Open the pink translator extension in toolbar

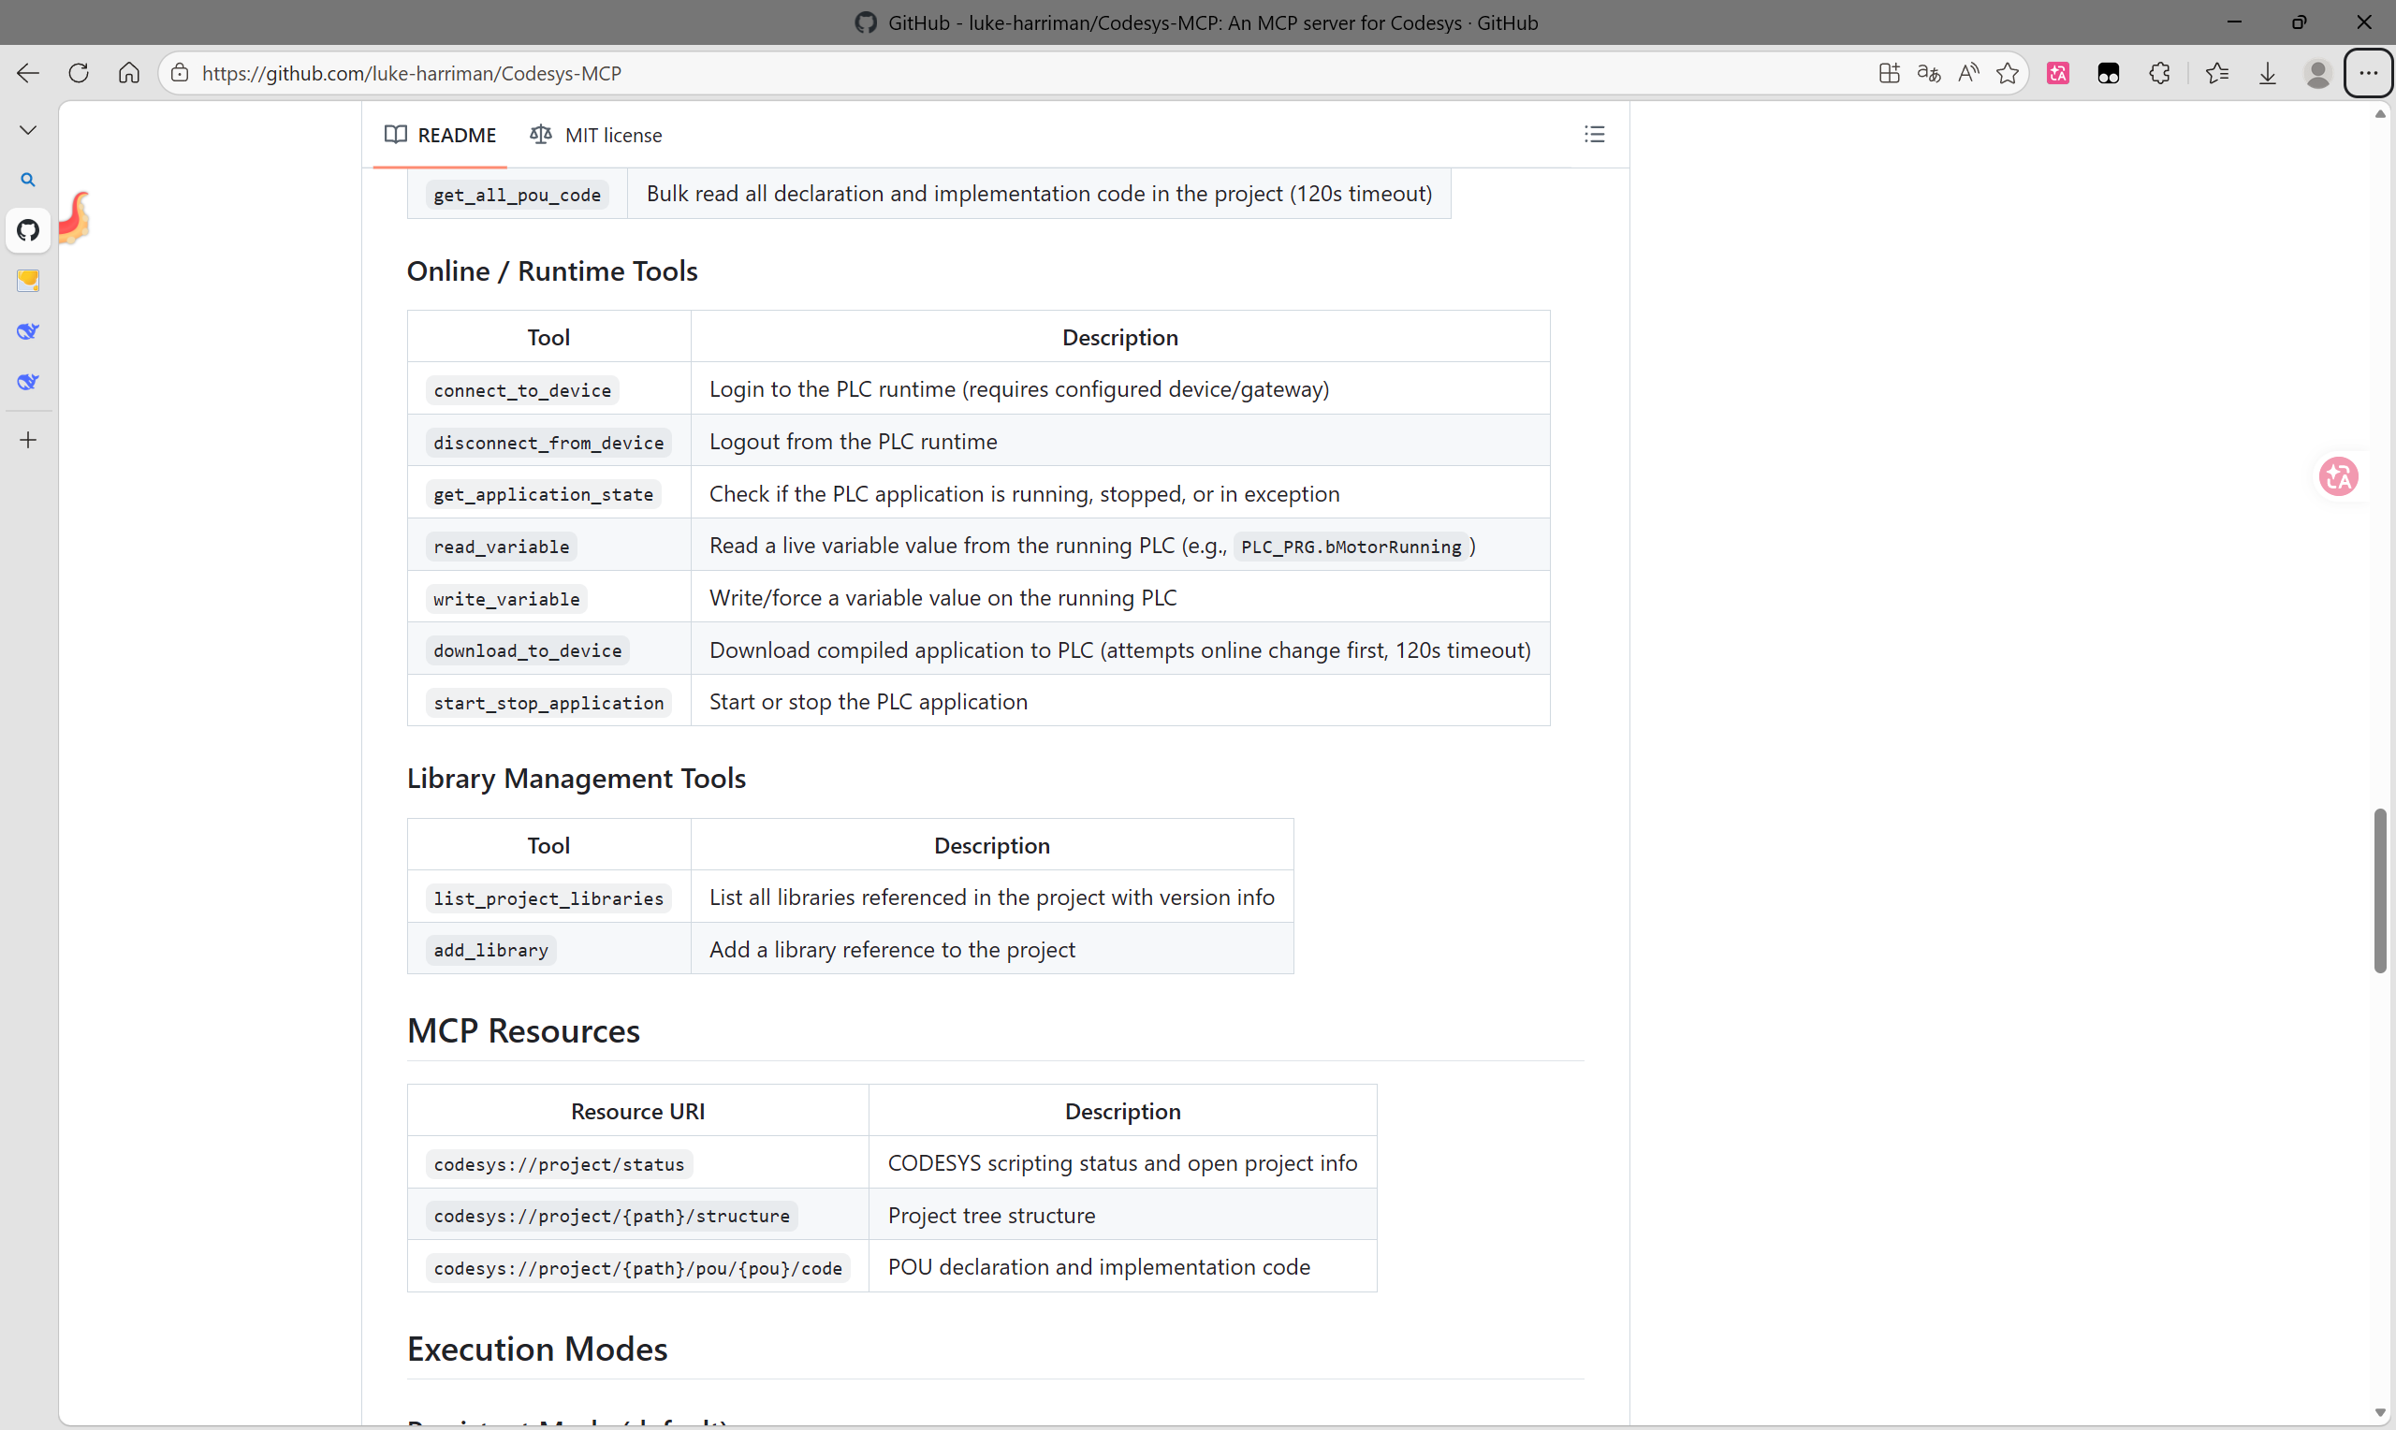(x=2058, y=73)
